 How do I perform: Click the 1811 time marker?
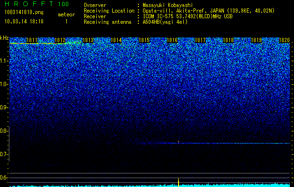[x=32, y=40]
